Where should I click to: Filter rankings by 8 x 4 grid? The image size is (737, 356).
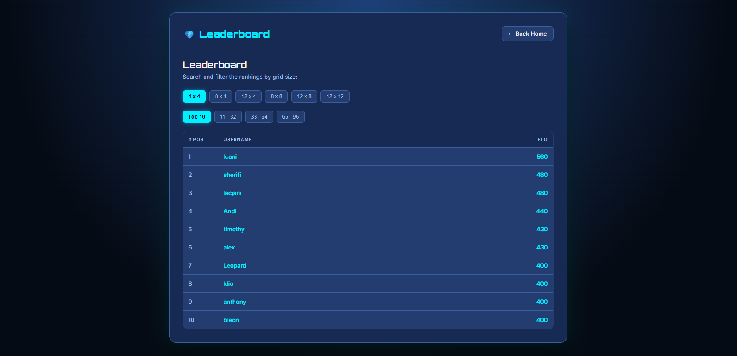(221, 96)
